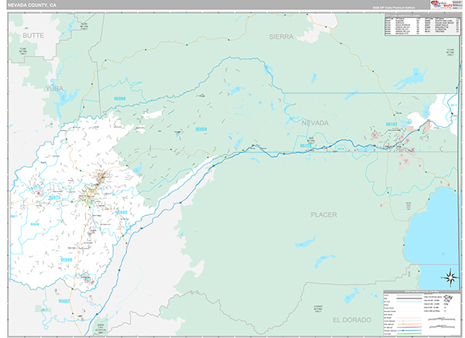Click the 'NEVADA COUNTY, CA' map title
This screenshot has height=338, width=465.
pyautogui.click(x=32, y=5)
